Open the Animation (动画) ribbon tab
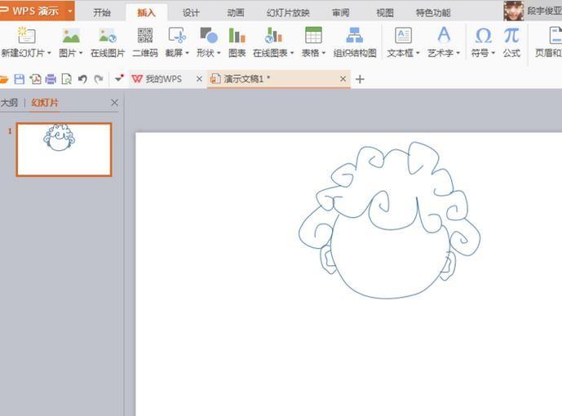562x416 pixels. point(235,12)
